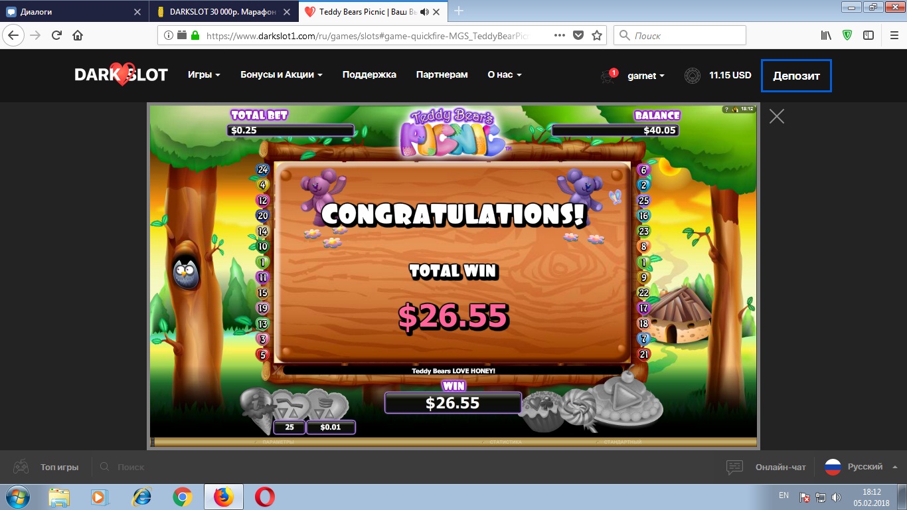This screenshot has width=907, height=510.
Task: Select payline marker 24
Action: tap(262, 169)
